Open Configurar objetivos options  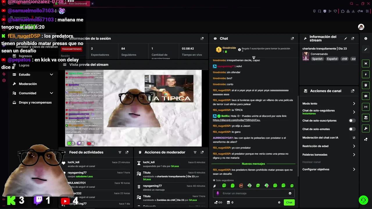(x=329, y=170)
